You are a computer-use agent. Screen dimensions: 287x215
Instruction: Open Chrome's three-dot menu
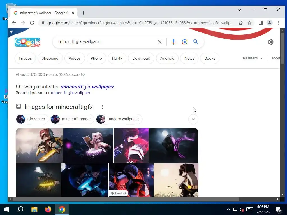pyautogui.click(x=279, y=23)
